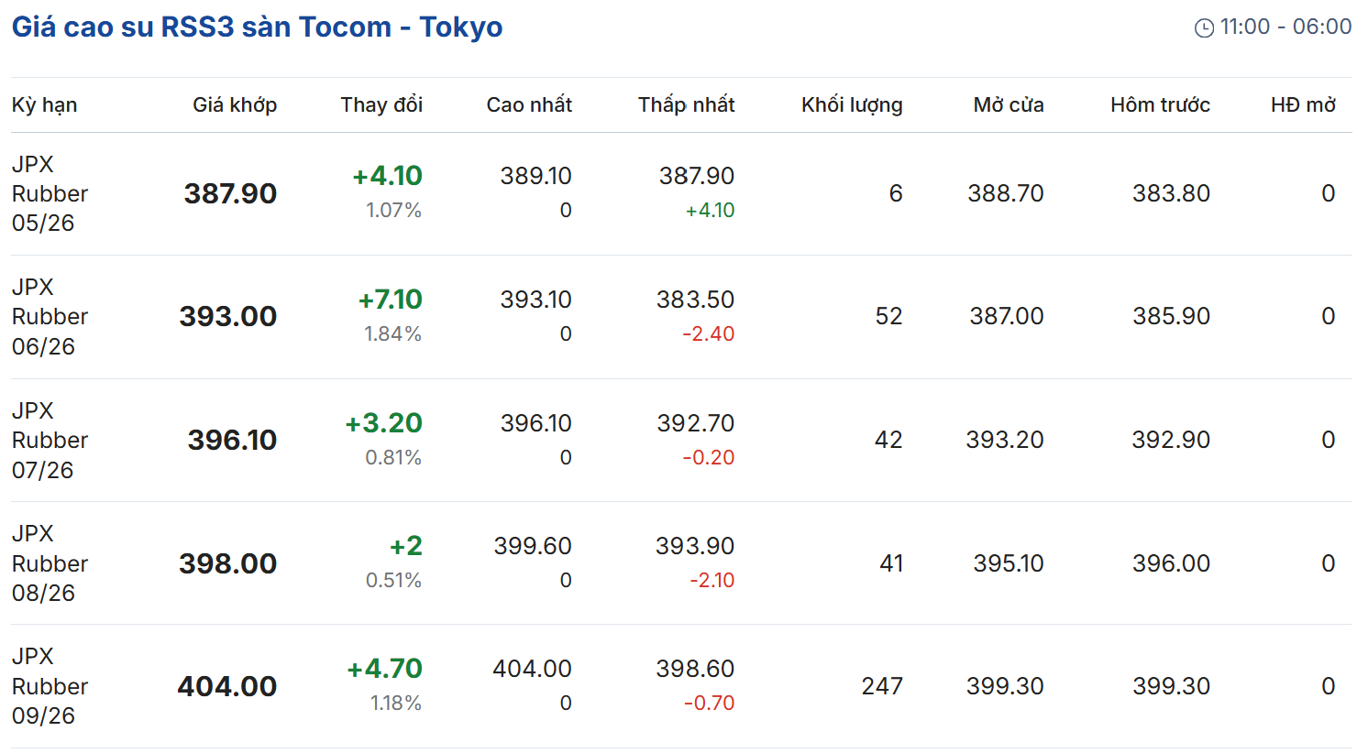The width and height of the screenshot is (1368, 753).
Task: Open the JPX Rubber 08/26 contract
Action: coord(50,562)
